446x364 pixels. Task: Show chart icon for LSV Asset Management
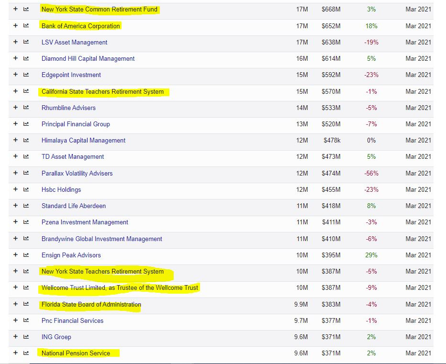pyautogui.click(x=26, y=42)
